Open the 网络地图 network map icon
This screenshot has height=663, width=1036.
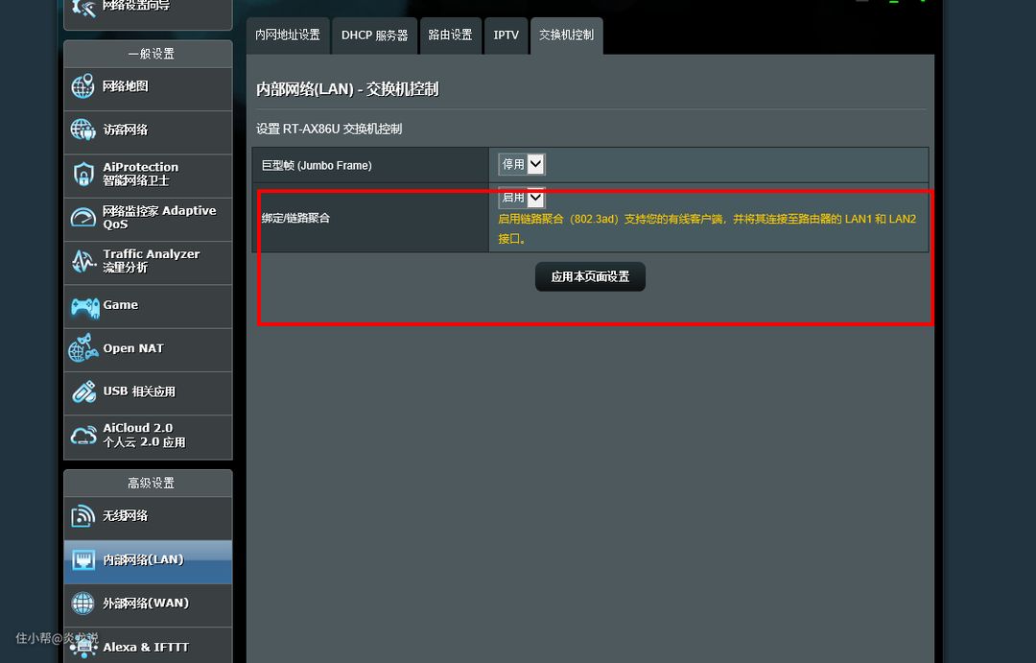pyautogui.click(x=82, y=86)
